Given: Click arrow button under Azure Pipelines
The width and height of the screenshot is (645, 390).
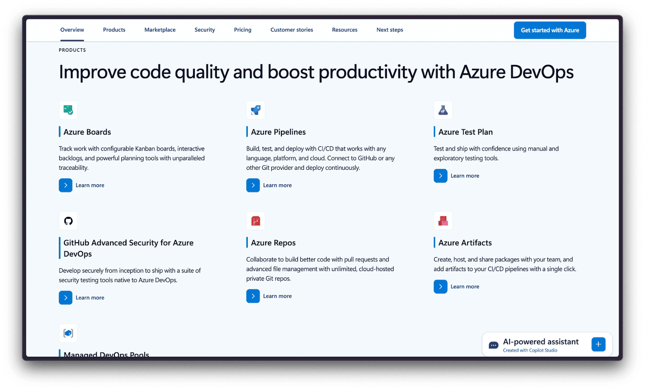Looking at the screenshot, I should click(x=253, y=185).
